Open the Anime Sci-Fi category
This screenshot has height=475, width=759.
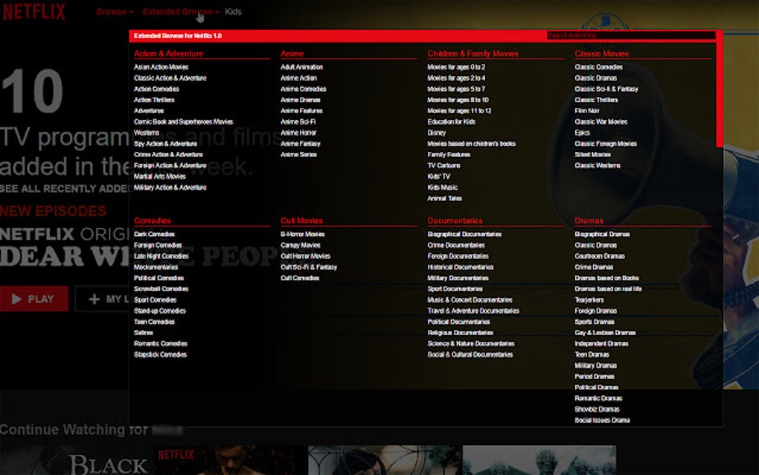pos(297,121)
